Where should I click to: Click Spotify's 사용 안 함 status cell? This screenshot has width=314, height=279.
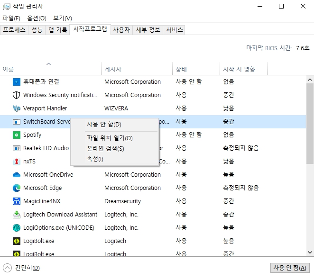(x=189, y=135)
